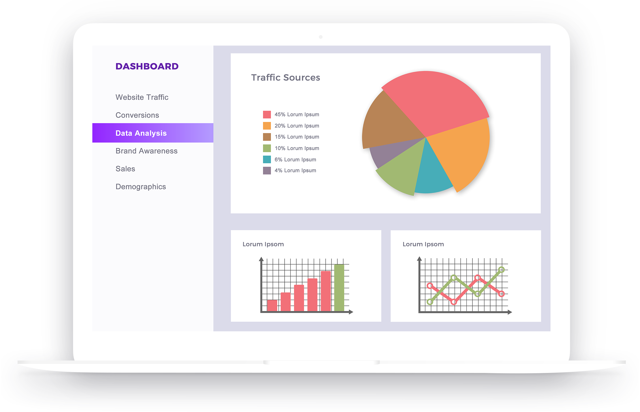640x412 pixels.
Task: Pick the green 10% legend swatch
Action: 267,148
